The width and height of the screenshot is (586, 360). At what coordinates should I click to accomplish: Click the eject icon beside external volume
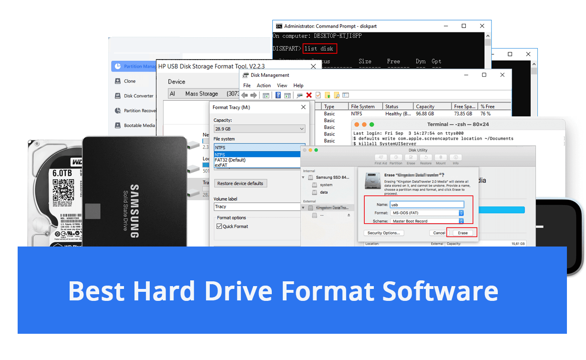tap(349, 216)
